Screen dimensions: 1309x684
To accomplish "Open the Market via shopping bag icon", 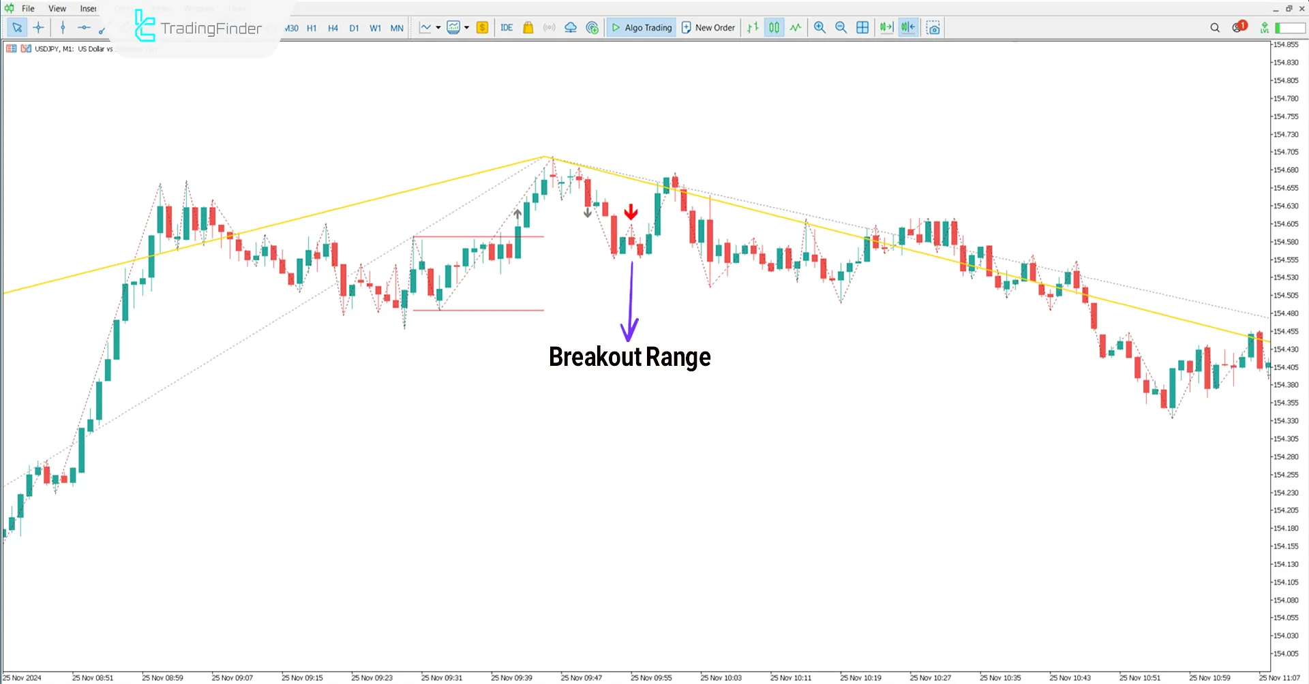I will click(528, 27).
